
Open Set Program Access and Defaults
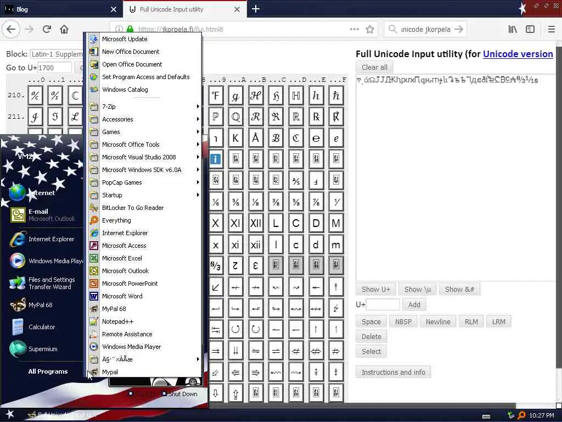(x=145, y=77)
